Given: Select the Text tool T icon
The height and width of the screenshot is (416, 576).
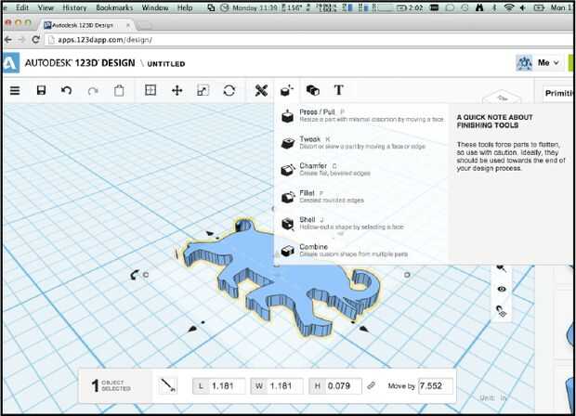Looking at the screenshot, I should (x=338, y=90).
